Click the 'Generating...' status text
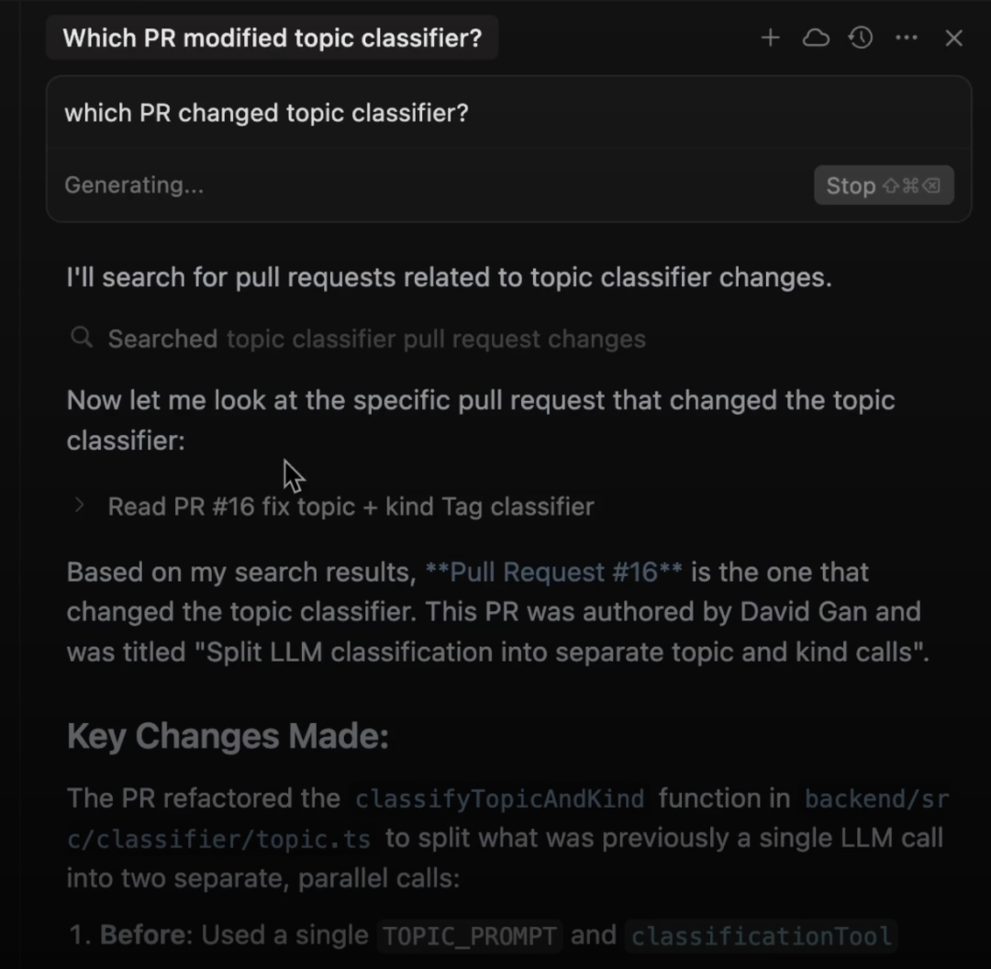The height and width of the screenshot is (969, 991). (134, 185)
